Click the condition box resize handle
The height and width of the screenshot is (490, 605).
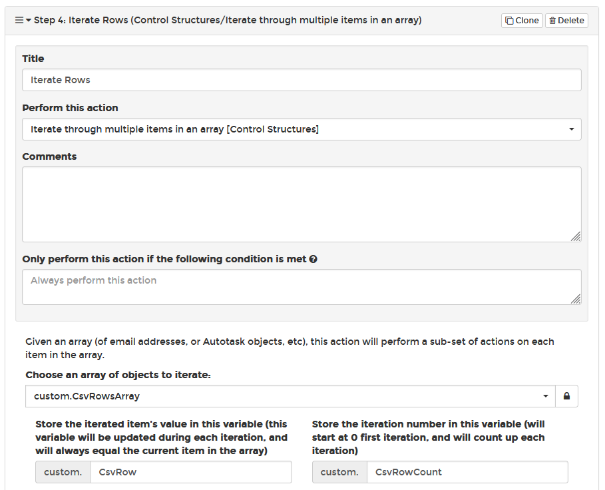coord(576,299)
